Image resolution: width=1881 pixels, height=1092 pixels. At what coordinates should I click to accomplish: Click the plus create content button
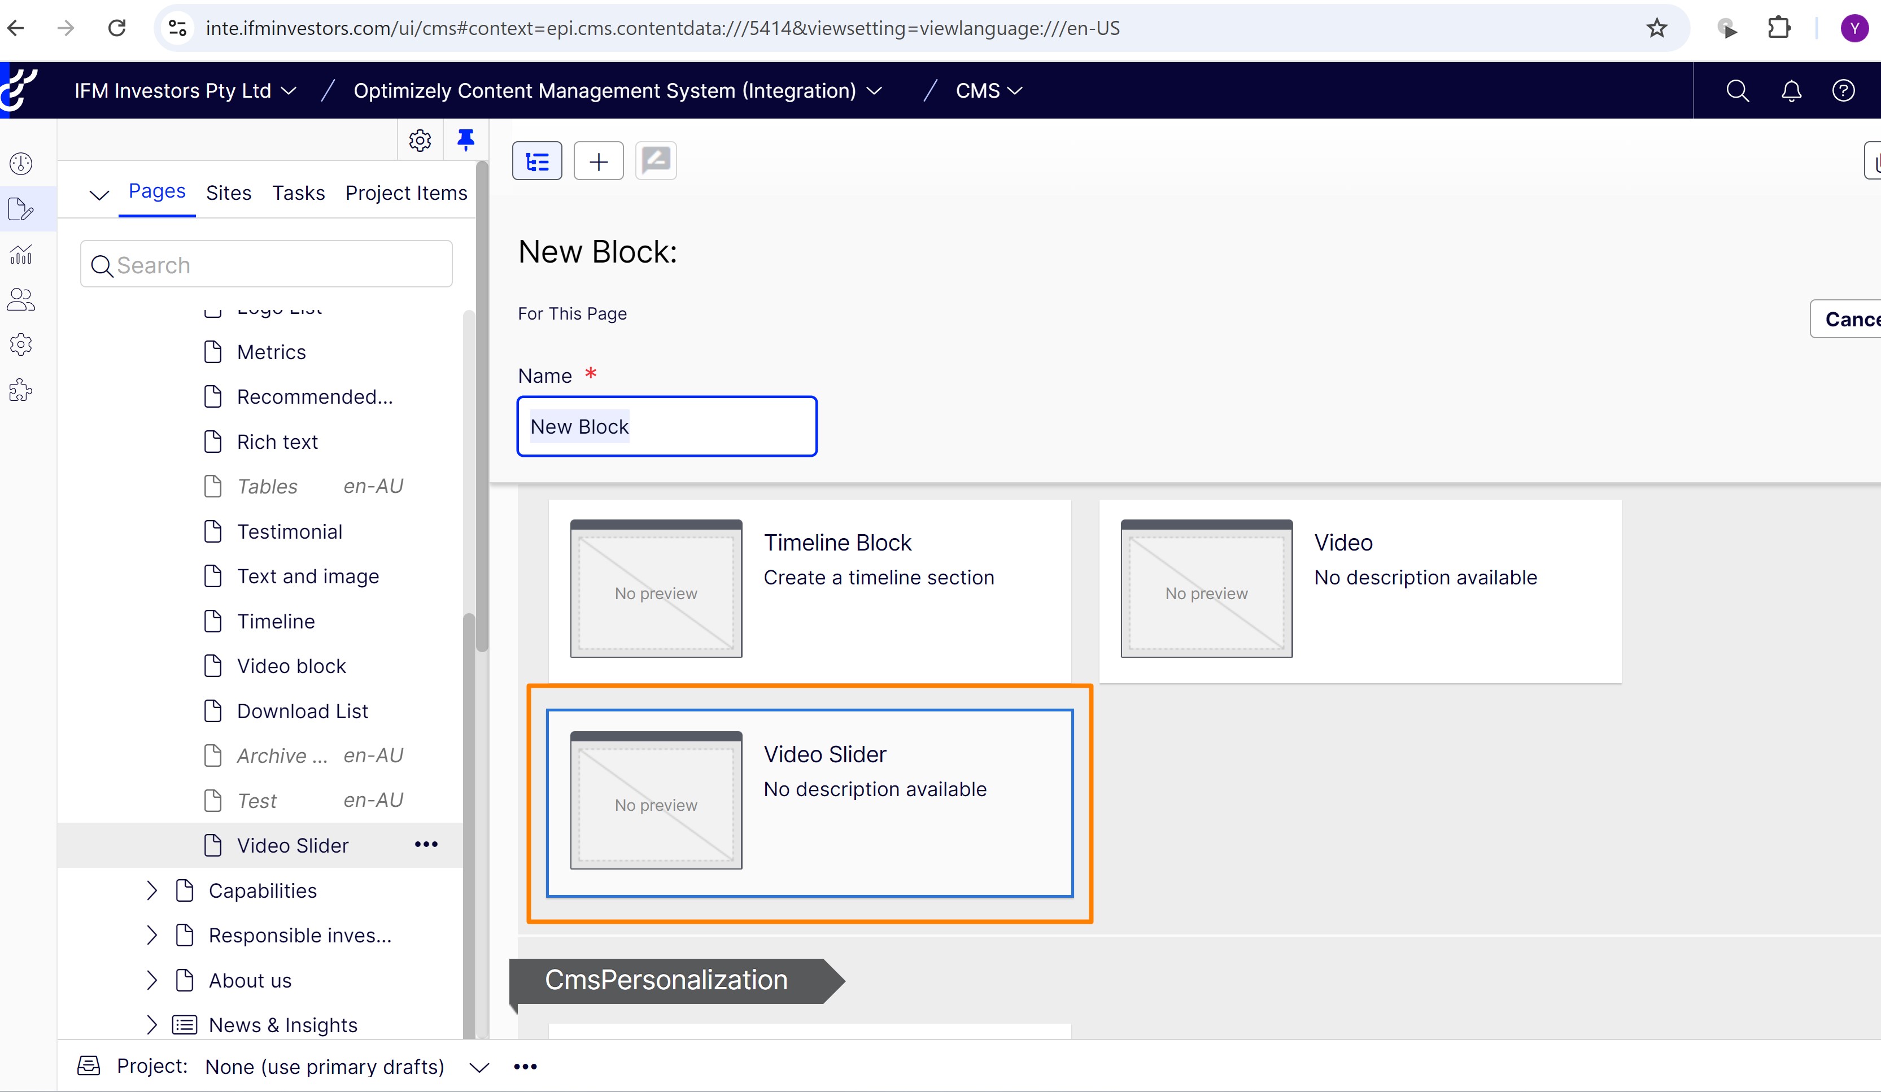(598, 160)
